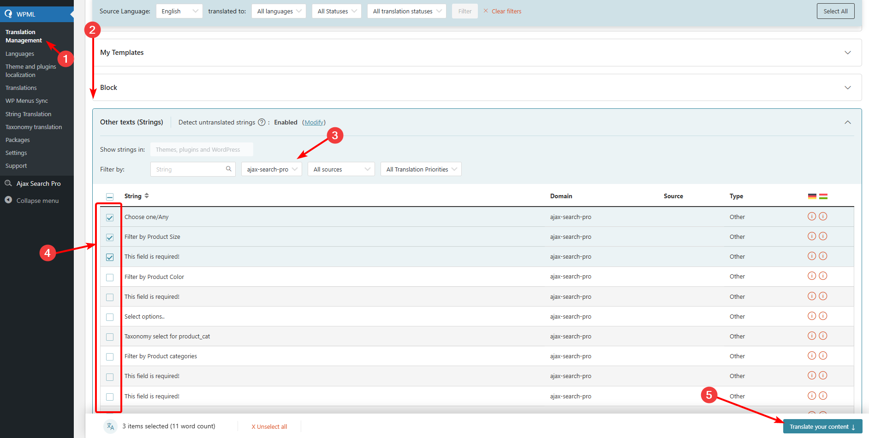Click the German flag column header
869x438 pixels.
pos(812,196)
